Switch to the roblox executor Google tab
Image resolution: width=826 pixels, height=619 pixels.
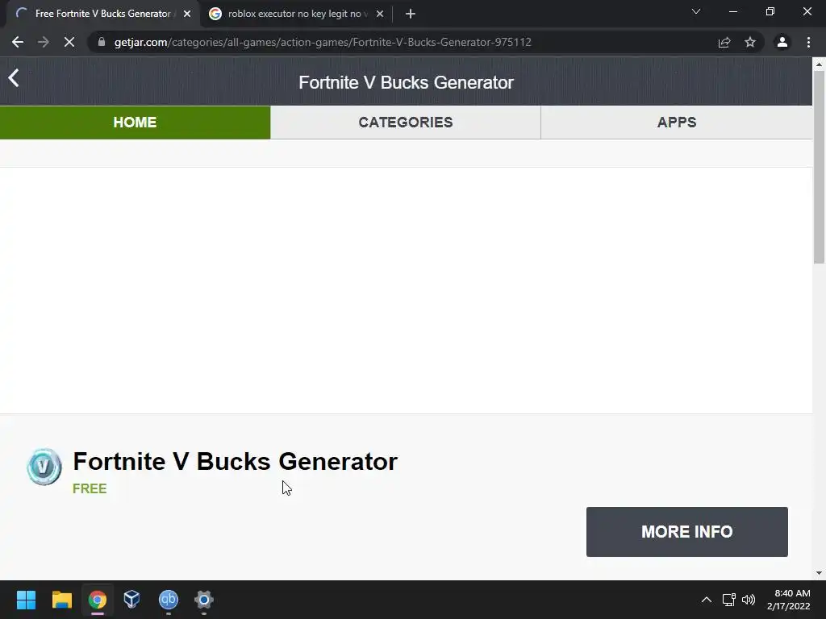(x=296, y=14)
